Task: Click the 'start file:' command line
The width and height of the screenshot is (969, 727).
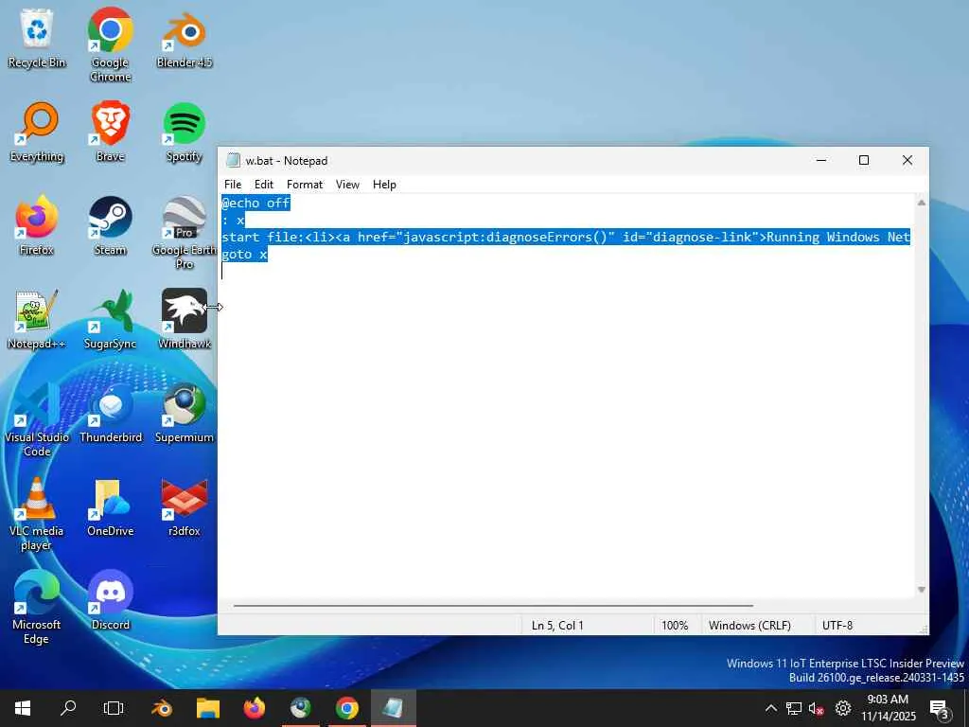Action: (x=566, y=237)
